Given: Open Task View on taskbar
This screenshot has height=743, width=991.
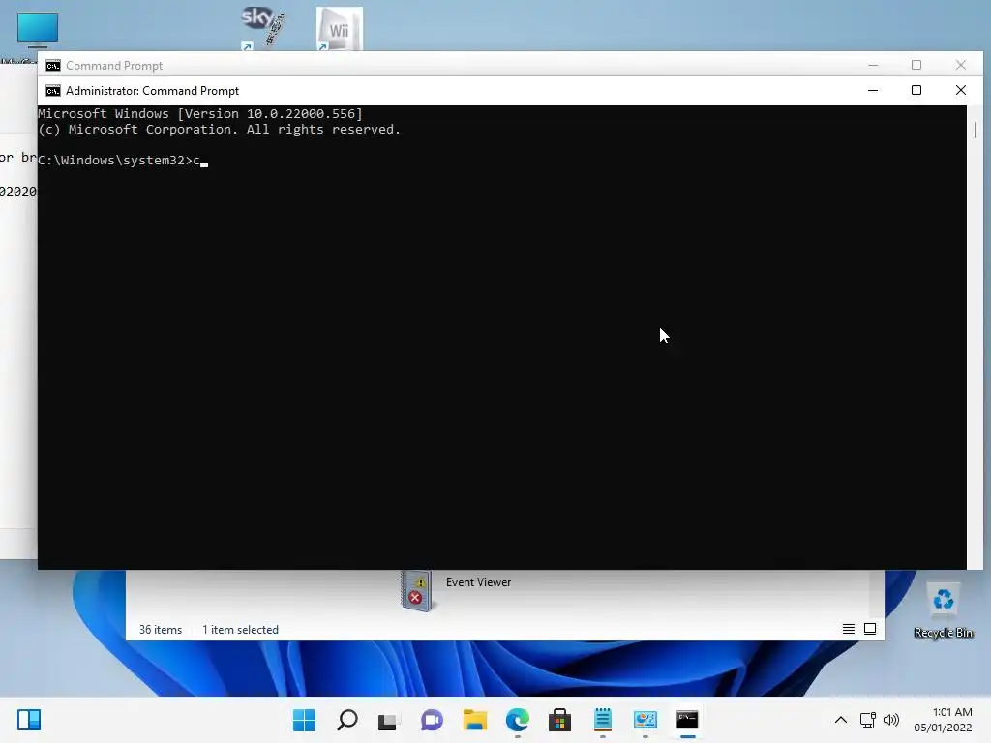Looking at the screenshot, I should [x=389, y=720].
